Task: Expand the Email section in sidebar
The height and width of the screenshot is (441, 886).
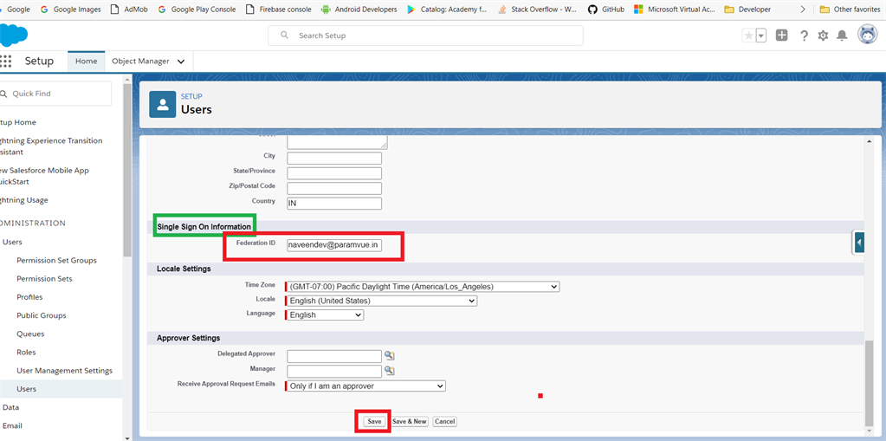Action: (12, 425)
